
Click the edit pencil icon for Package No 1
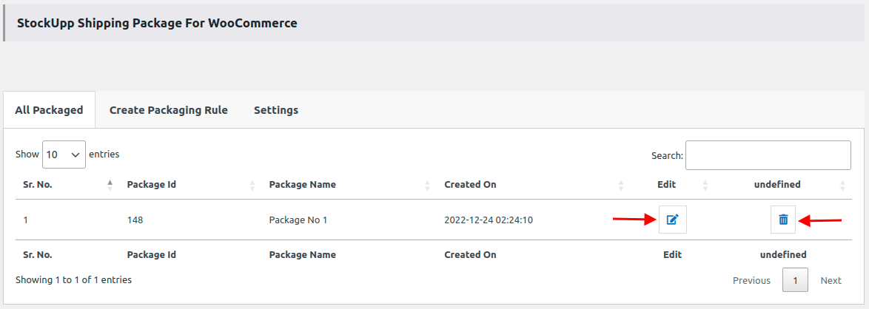[672, 220]
